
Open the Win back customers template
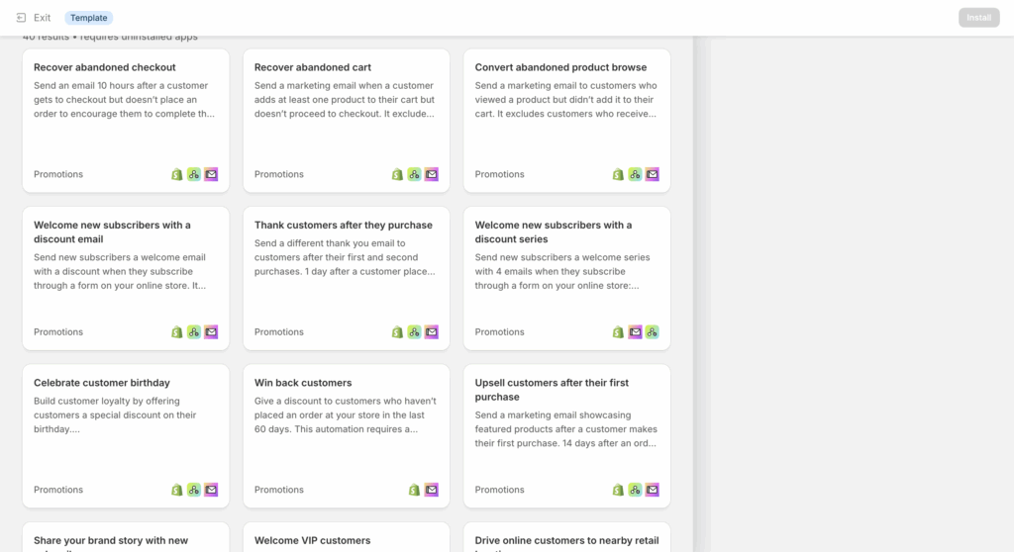point(346,436)
